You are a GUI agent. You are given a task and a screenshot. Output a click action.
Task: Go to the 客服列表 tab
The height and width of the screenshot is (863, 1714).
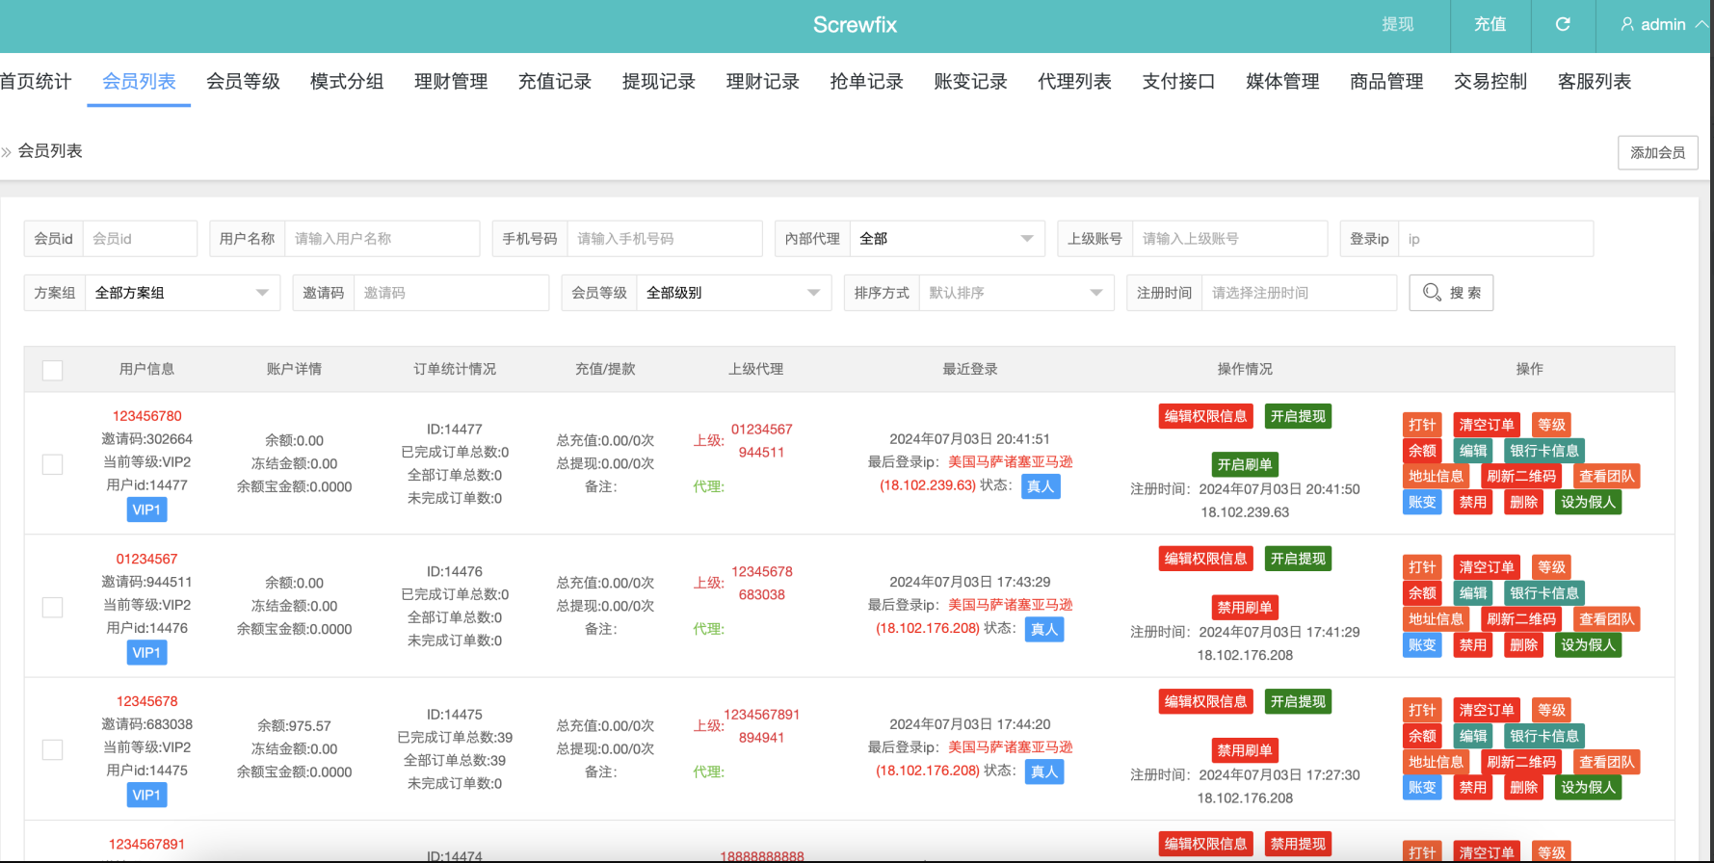tap(1595, 81)
